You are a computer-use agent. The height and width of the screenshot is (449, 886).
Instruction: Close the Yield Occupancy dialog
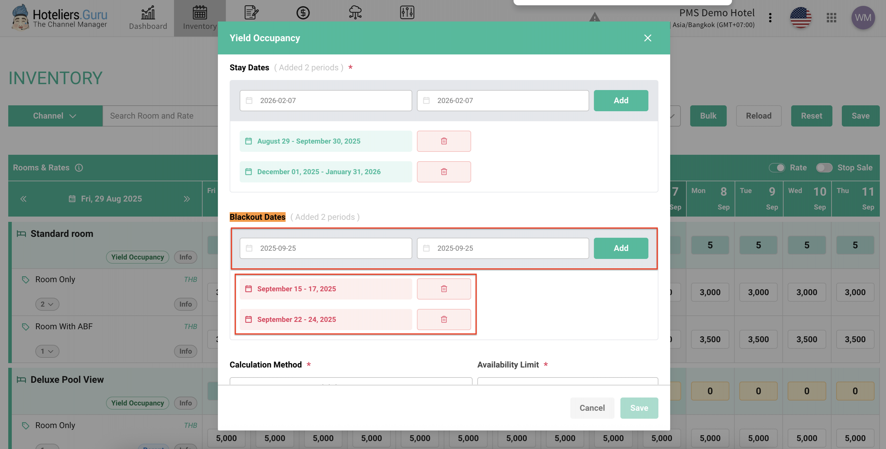[647, 38]
